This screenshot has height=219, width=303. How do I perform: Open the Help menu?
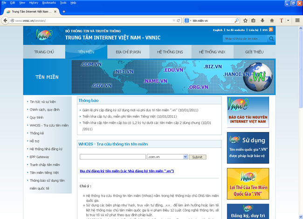click(x=73, y=3)
